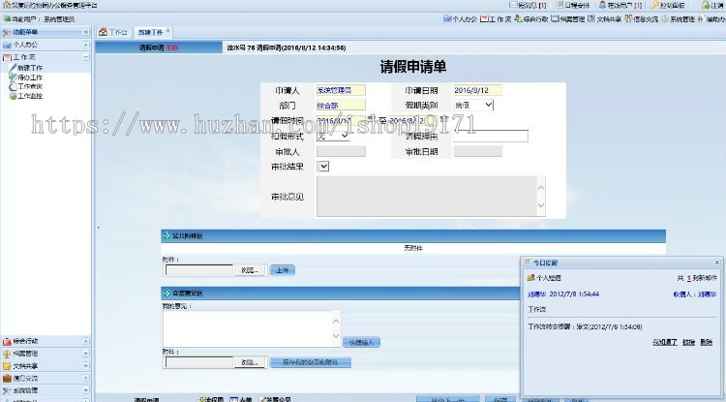Image resolution: width=726 pixels, height=402 pixels.
Task: Collapse the 功能菜单 sidebar with double-arrow
Action: pyautogui.click(x=85, y=32)
